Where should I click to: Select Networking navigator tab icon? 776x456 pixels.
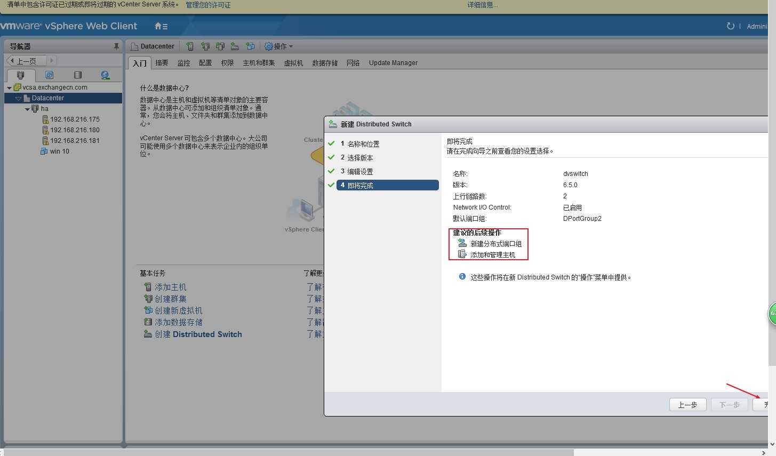[x=105, y=75]
